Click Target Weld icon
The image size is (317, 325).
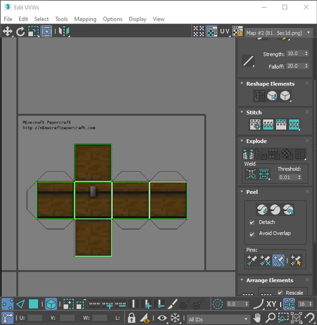point(251,174)
